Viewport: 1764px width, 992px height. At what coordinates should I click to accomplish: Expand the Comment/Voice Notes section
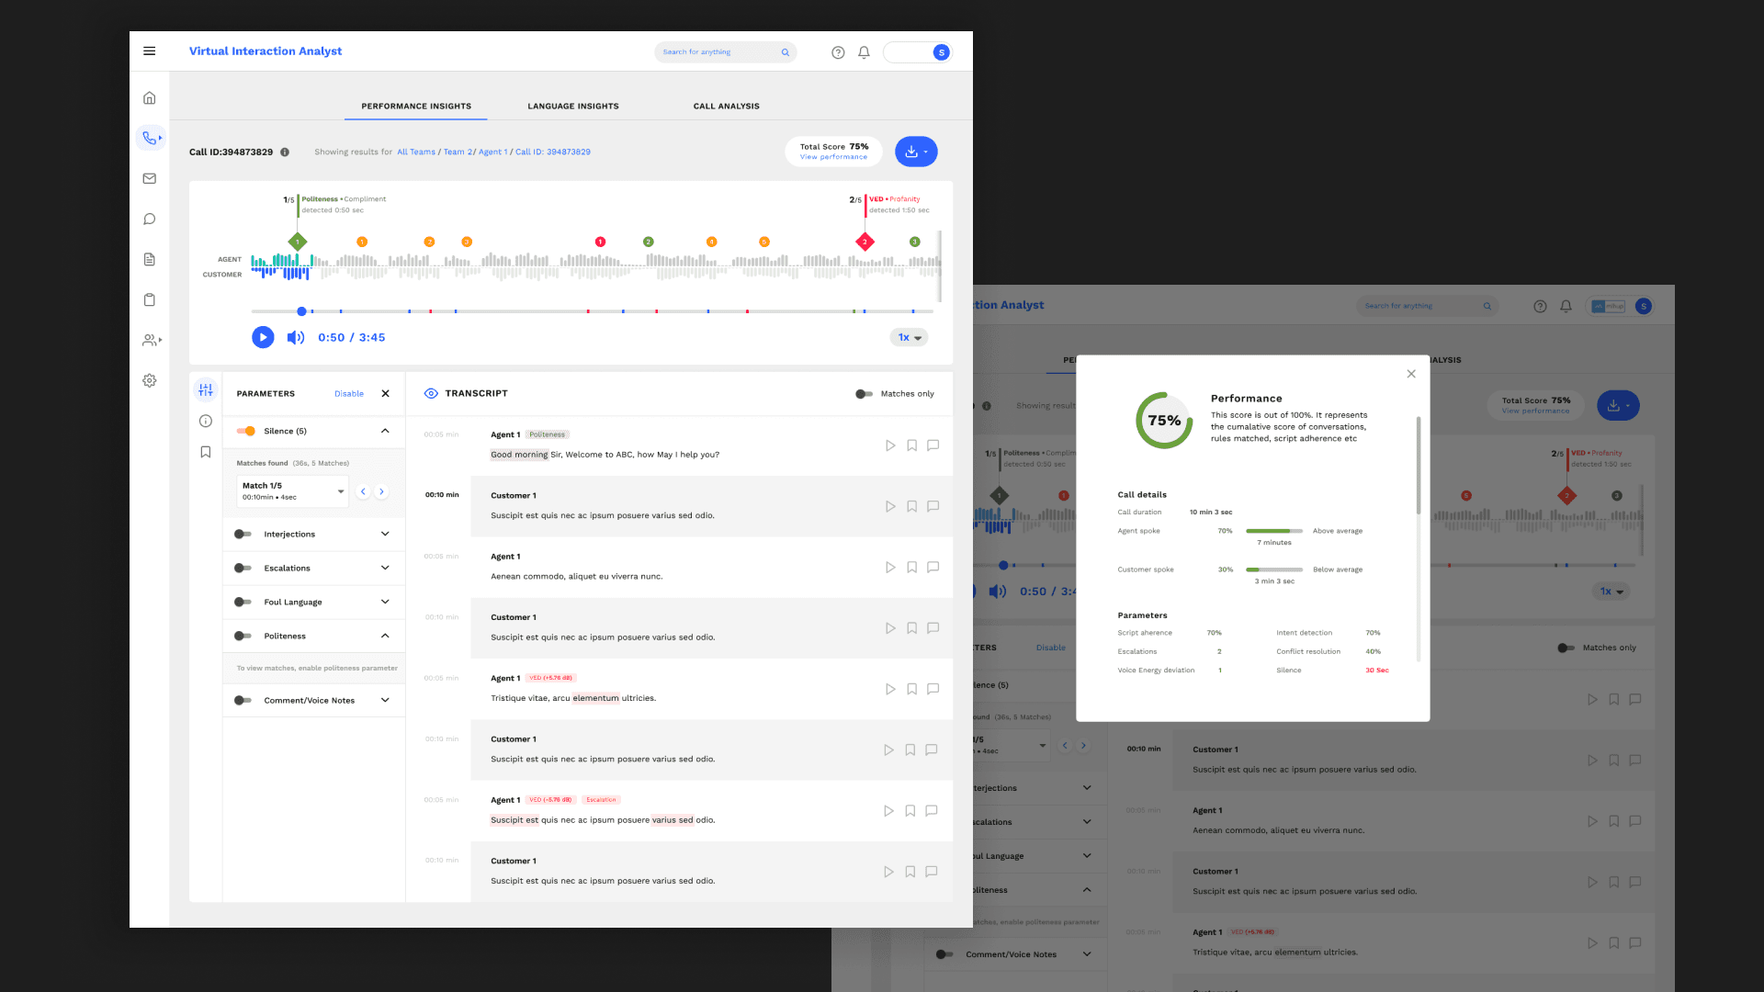(385, 700)
